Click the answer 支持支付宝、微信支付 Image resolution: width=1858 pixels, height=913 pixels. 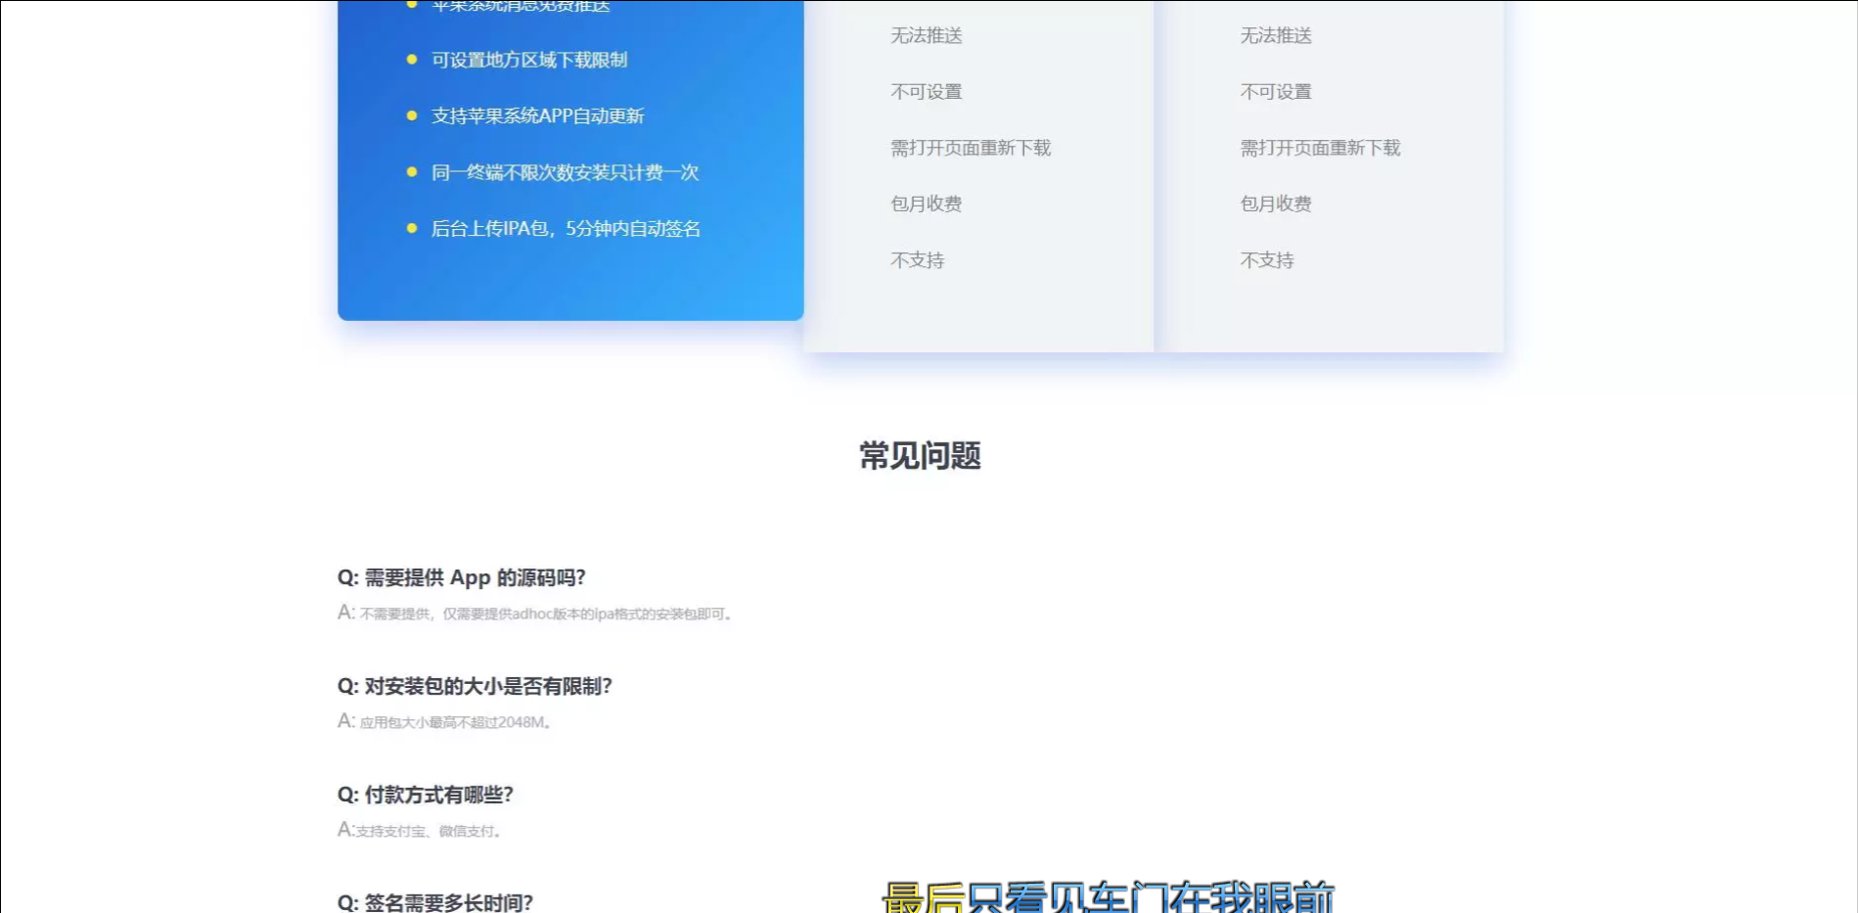421,831
